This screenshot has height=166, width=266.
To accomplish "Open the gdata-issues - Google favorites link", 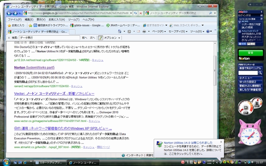I will coord(87,25).
